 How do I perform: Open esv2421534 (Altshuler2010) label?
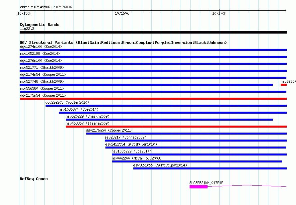point(131,144)
